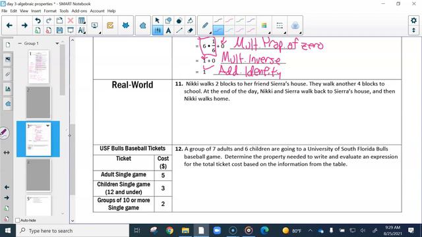The height and width of the screenshot is (237, 422).
Task: Open the File menu
Action: 5,11
